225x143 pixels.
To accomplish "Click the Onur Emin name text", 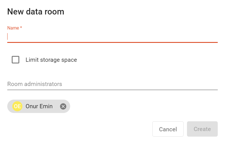I will coord(39,106).
